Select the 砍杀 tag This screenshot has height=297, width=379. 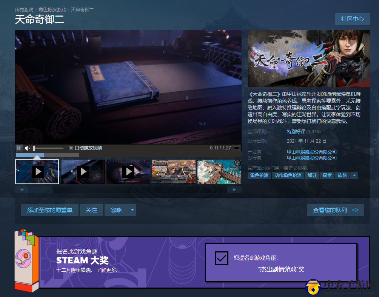pos(342,175)
